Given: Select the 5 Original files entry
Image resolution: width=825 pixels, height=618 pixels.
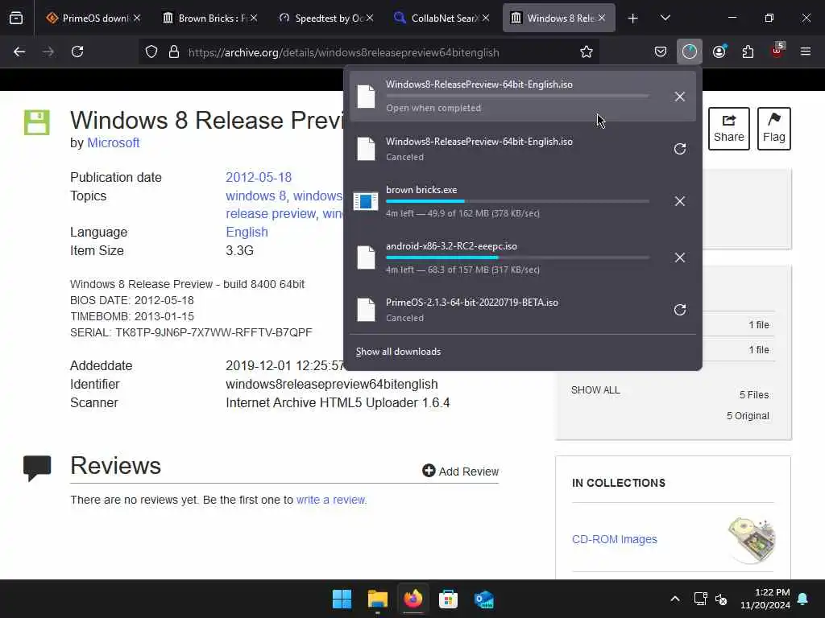Looking at the screenshot, I should point(748,416).
